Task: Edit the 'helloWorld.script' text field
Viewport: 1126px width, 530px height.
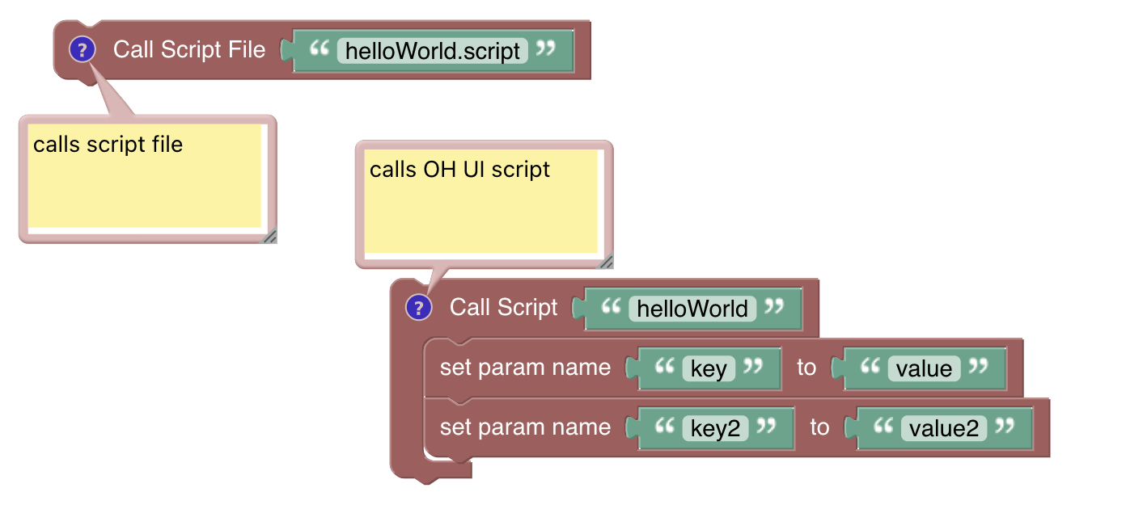Action: click(x=432, y=51)
